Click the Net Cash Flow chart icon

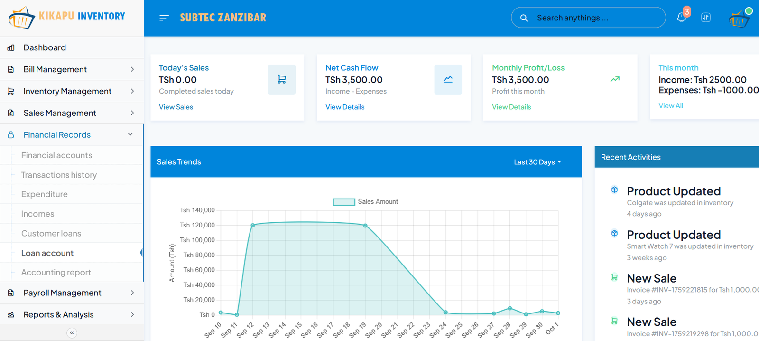448,79
